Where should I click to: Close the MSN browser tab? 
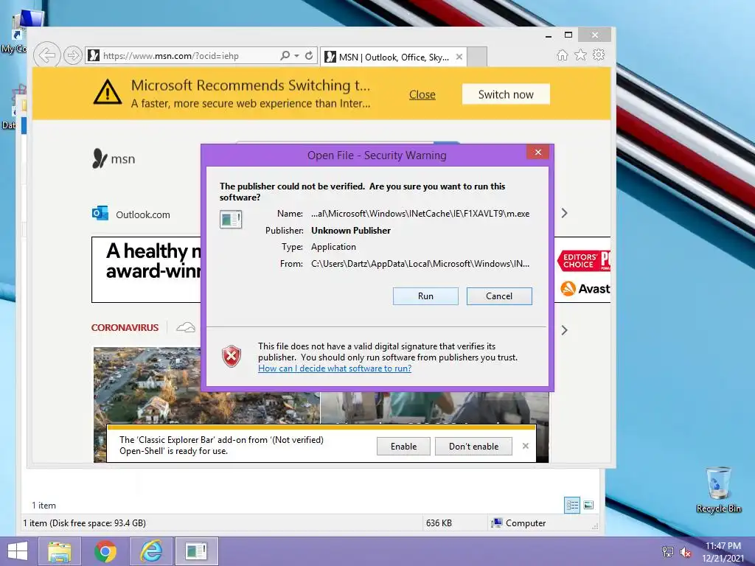point(459,57)
